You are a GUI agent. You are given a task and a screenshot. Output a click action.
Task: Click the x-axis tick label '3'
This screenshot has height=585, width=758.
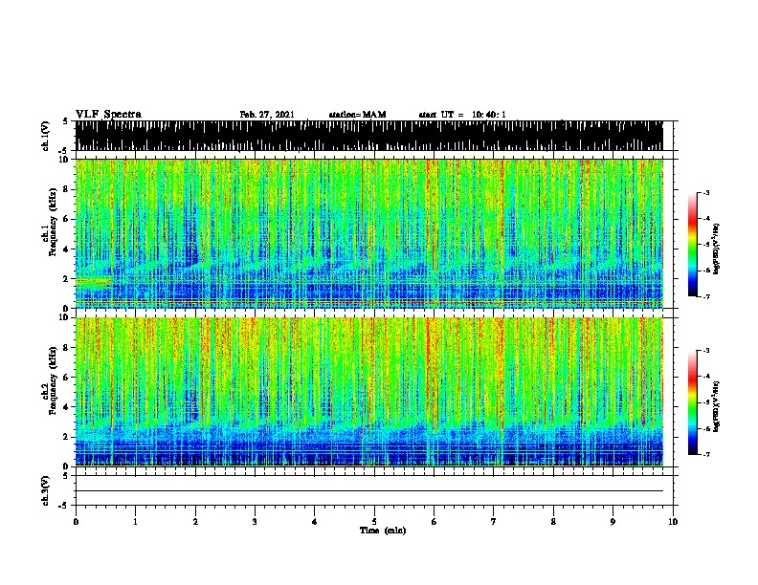click(255, 522)
